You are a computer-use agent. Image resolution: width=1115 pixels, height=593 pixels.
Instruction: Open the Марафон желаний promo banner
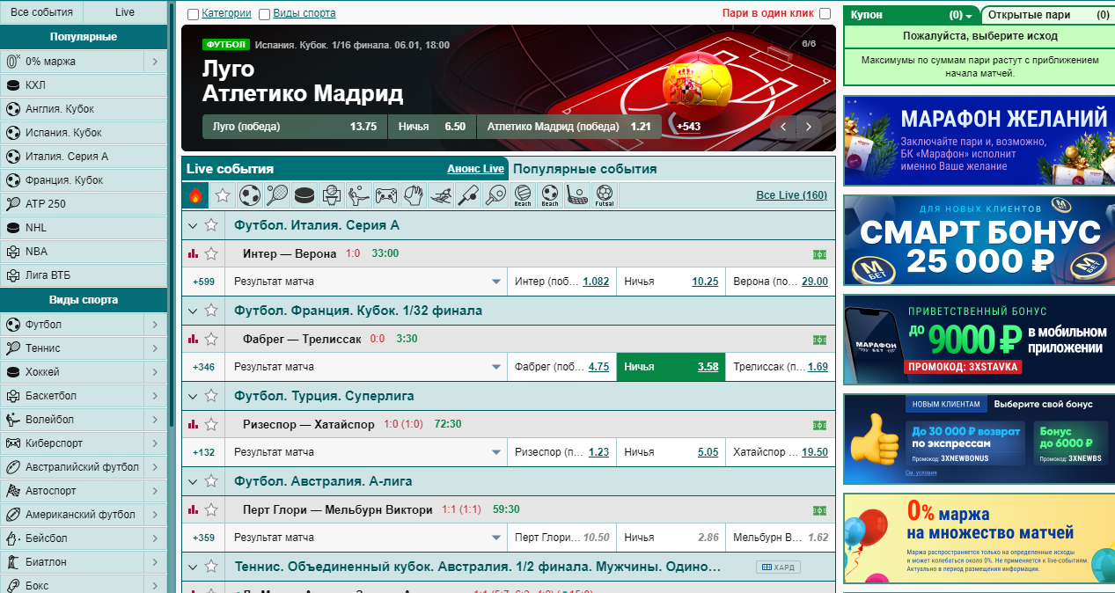pos(979,141)
